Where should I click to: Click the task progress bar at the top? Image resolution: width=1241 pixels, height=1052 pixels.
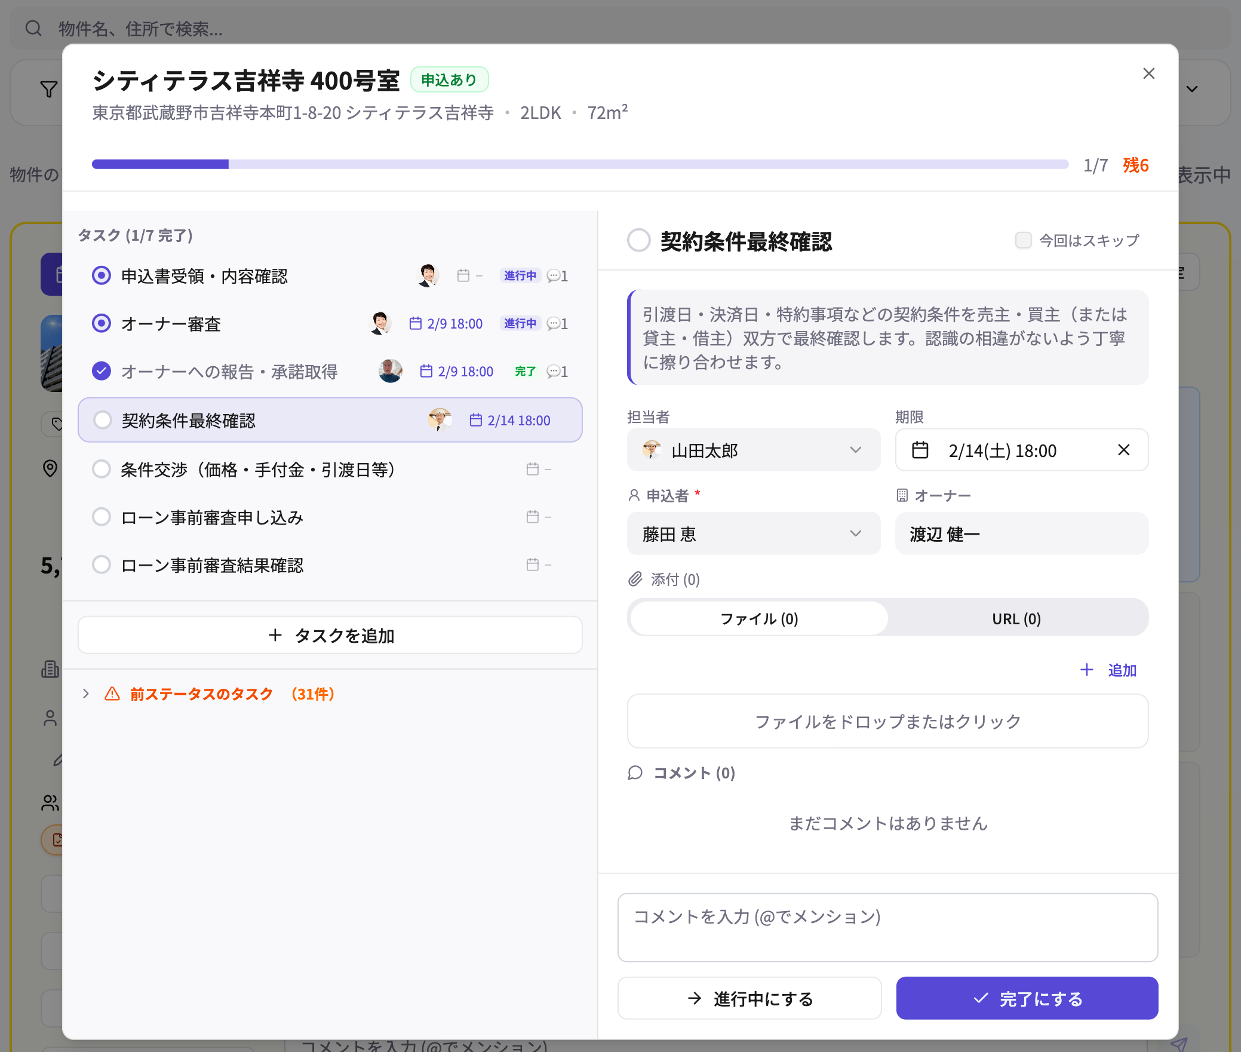[x=579, y=163]
